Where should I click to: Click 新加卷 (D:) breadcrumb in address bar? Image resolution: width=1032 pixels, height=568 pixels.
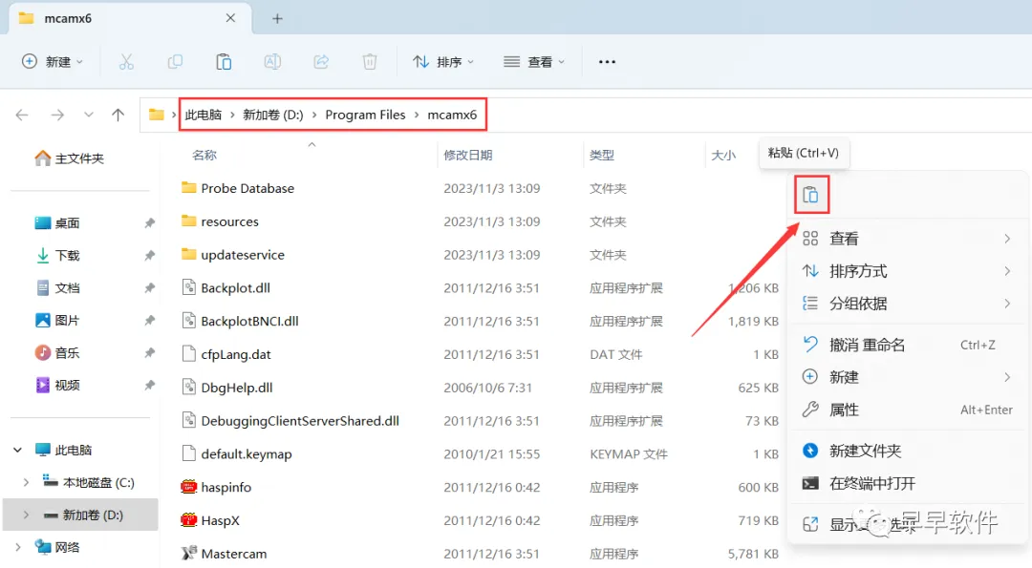(x=273, y=116)
